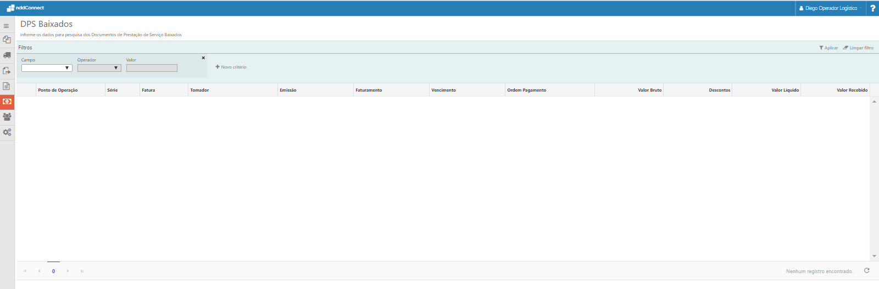Go to first page of results
The width and height of the screenshot is (879, 289).
point(25,271)
